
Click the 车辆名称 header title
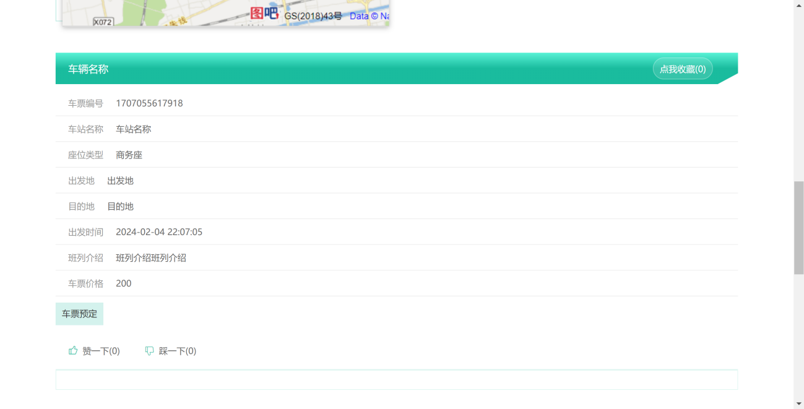(x=88, y=69)
